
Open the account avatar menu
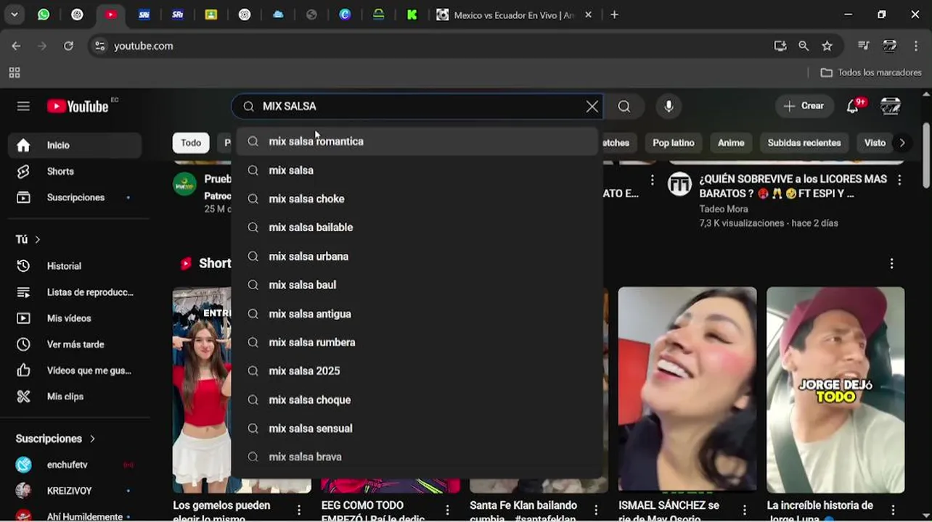pos(891,107)
